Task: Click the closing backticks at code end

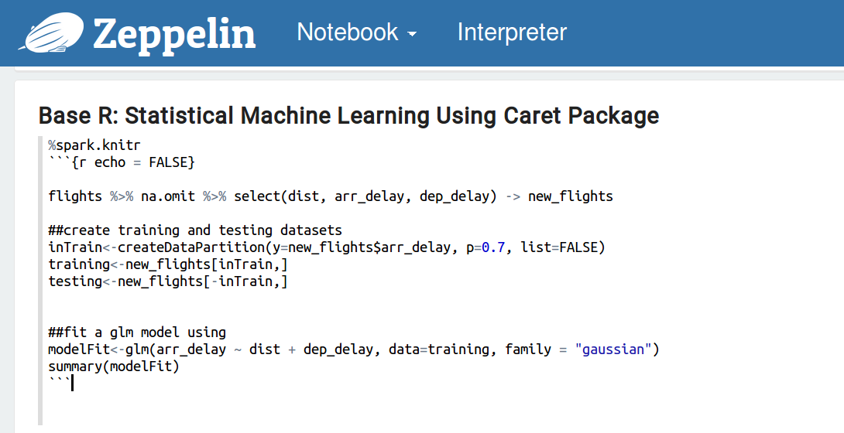Action: [x=59, y=380]
